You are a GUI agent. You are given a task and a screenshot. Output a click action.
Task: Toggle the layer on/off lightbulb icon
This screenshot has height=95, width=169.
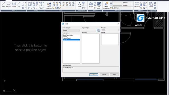(x=53, y=8)
